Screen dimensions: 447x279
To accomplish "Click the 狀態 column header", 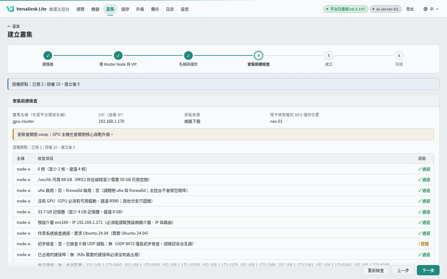I will pyautogui.click(x=422, y=158).
